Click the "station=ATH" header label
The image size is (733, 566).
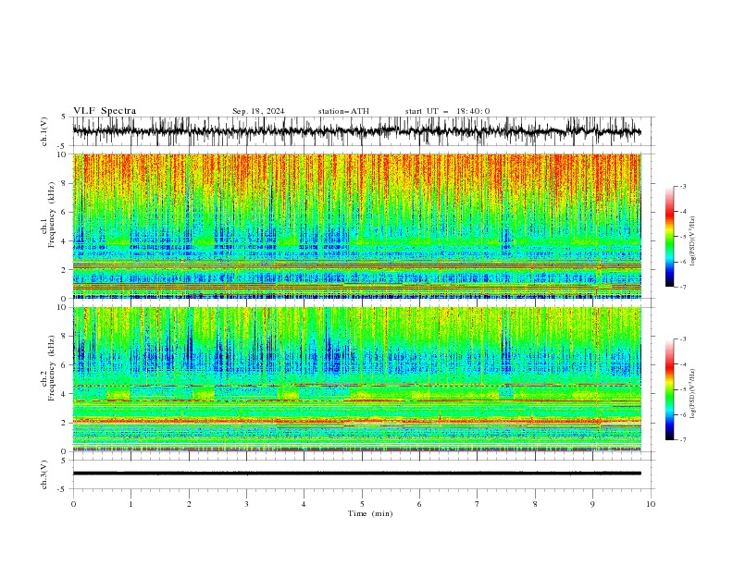[x=343, y=111]
